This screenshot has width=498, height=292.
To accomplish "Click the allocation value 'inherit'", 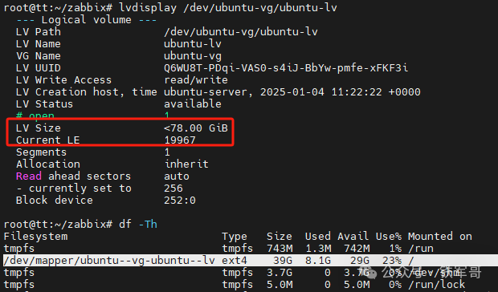I will 186,164.
